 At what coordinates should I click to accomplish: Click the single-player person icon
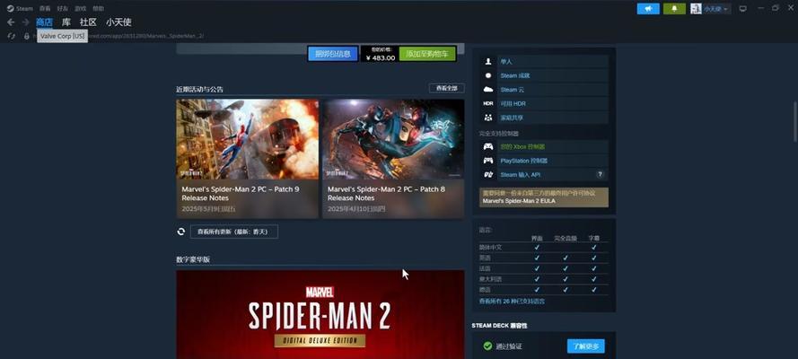(x=488, y=62)
